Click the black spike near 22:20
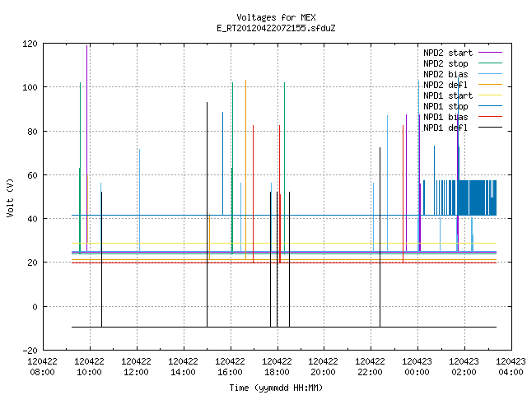 pyautogui.click(x=380, y=237)
